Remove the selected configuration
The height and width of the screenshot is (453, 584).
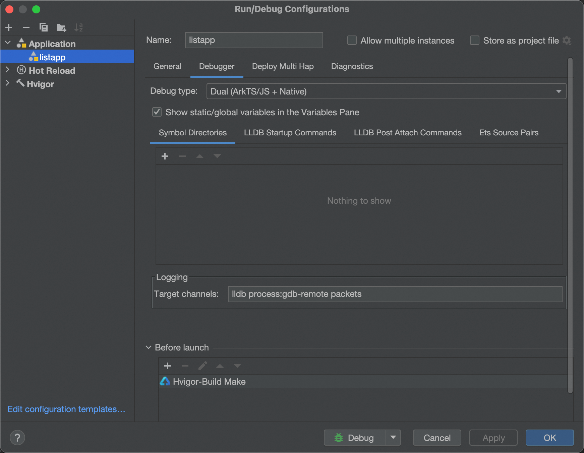26,27
